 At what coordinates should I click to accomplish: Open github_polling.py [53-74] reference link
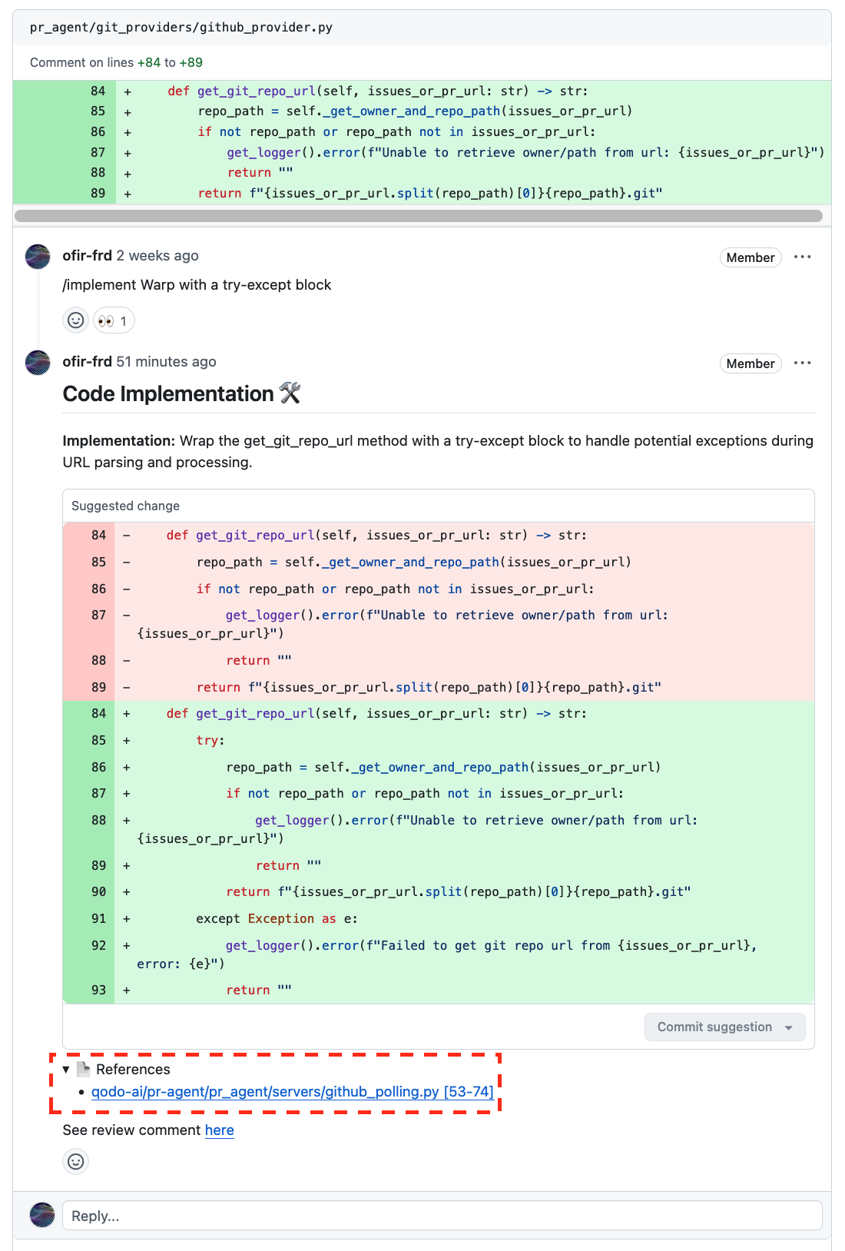pyautogui.click(x=292, y=1092)
